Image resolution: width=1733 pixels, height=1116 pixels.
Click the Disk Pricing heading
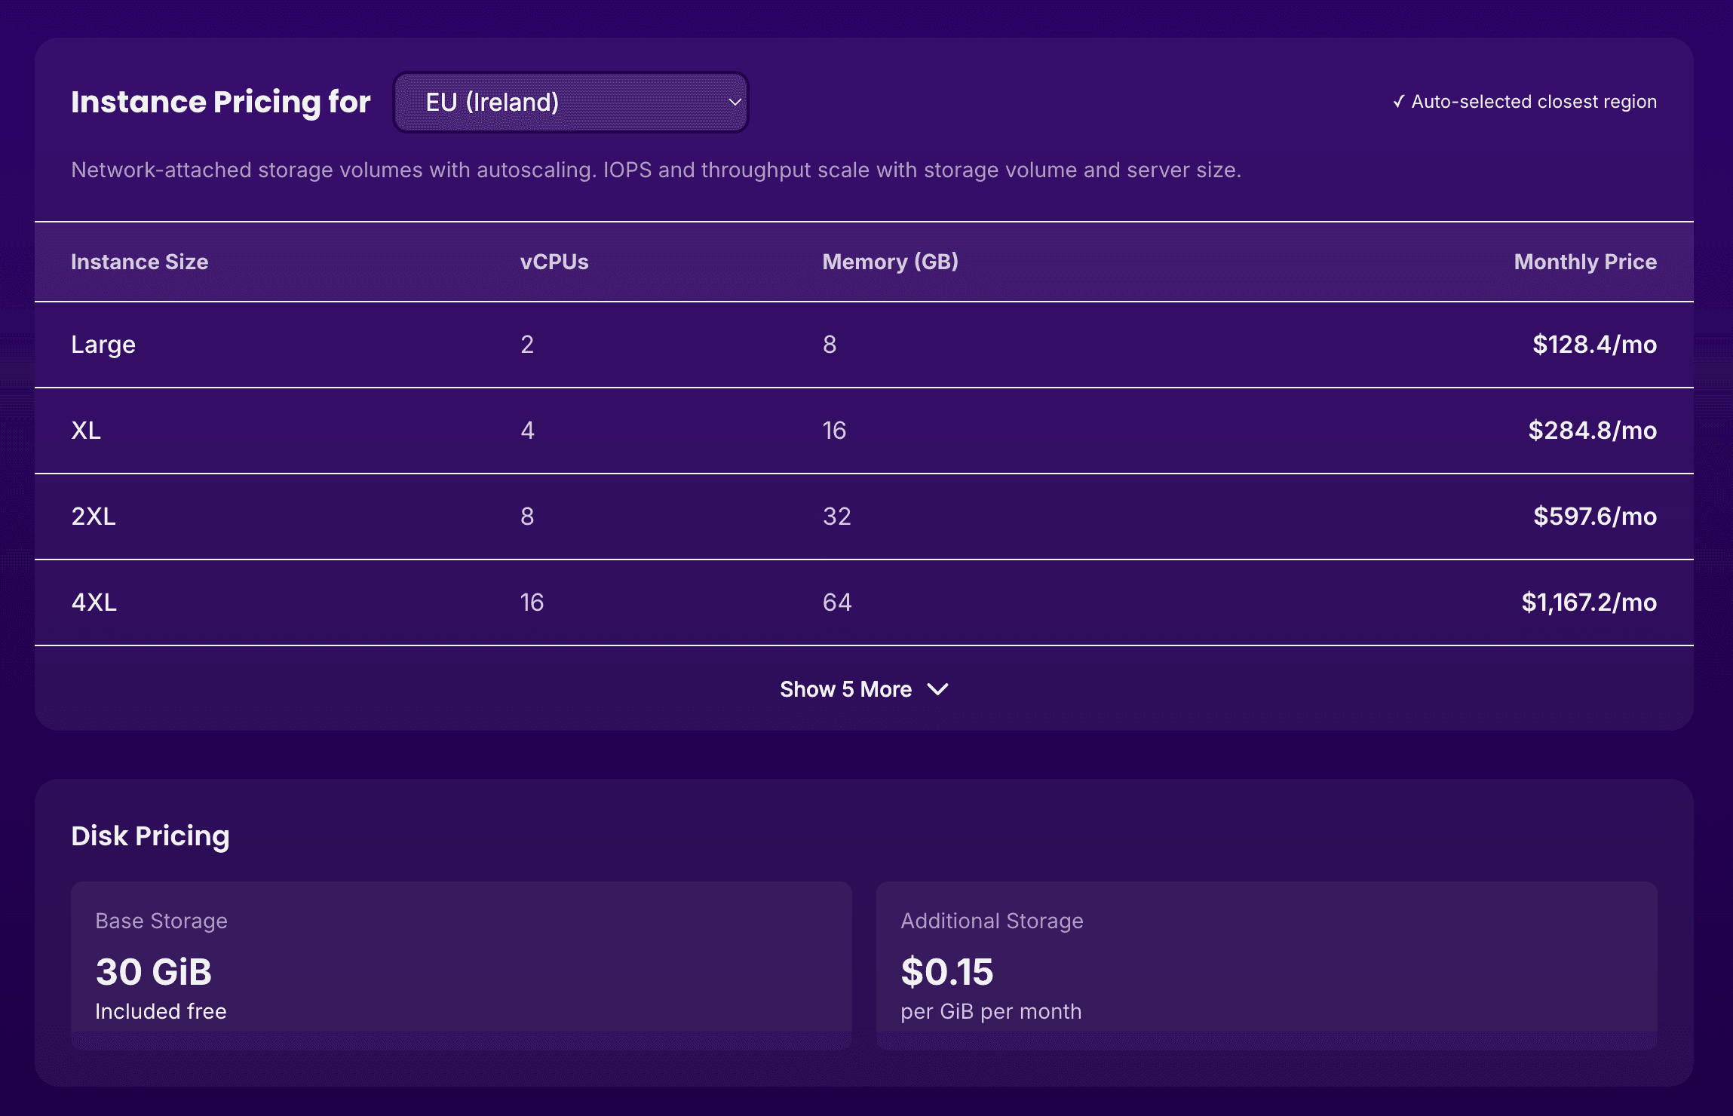[x=149, y=835]
